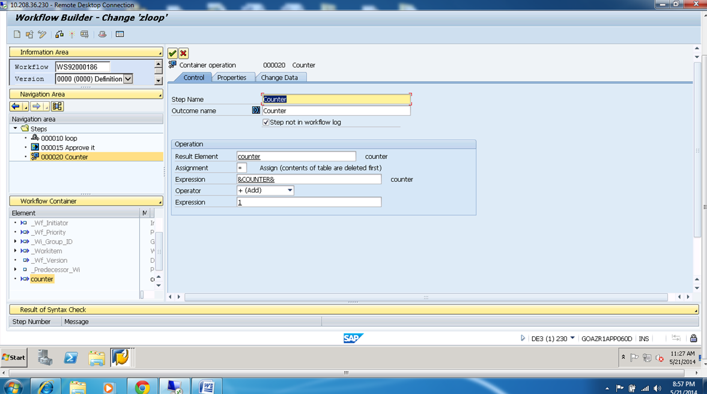This screenshot has height=394, width=707.
Task: Open the pencil display/change mode icon
Action: click(x=41, y=34)
